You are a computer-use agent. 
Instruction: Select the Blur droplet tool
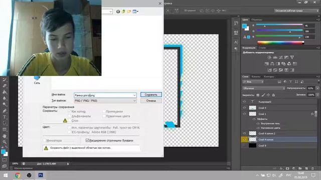(5, 98)
